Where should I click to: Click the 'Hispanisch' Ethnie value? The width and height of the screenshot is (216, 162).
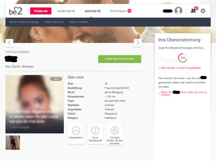pos(111,114)
